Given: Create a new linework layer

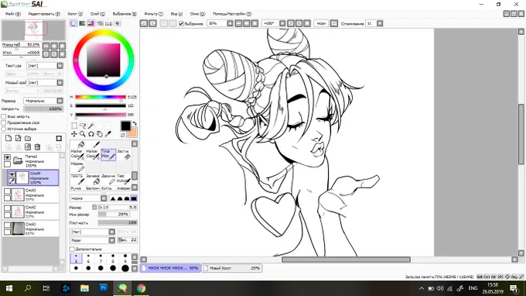Looking at the screenshot, I should coord(18,138).
